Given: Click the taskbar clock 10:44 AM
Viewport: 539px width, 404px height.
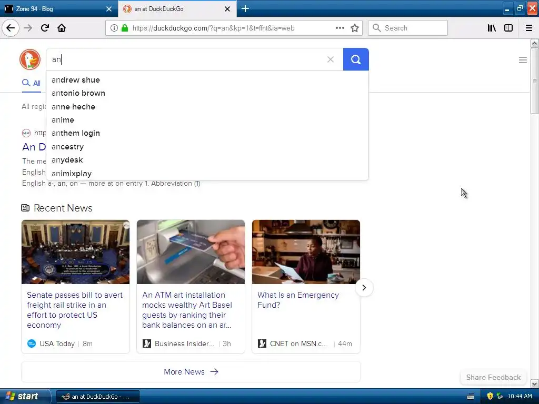Looking at the screenshot, I should (520, 396).
